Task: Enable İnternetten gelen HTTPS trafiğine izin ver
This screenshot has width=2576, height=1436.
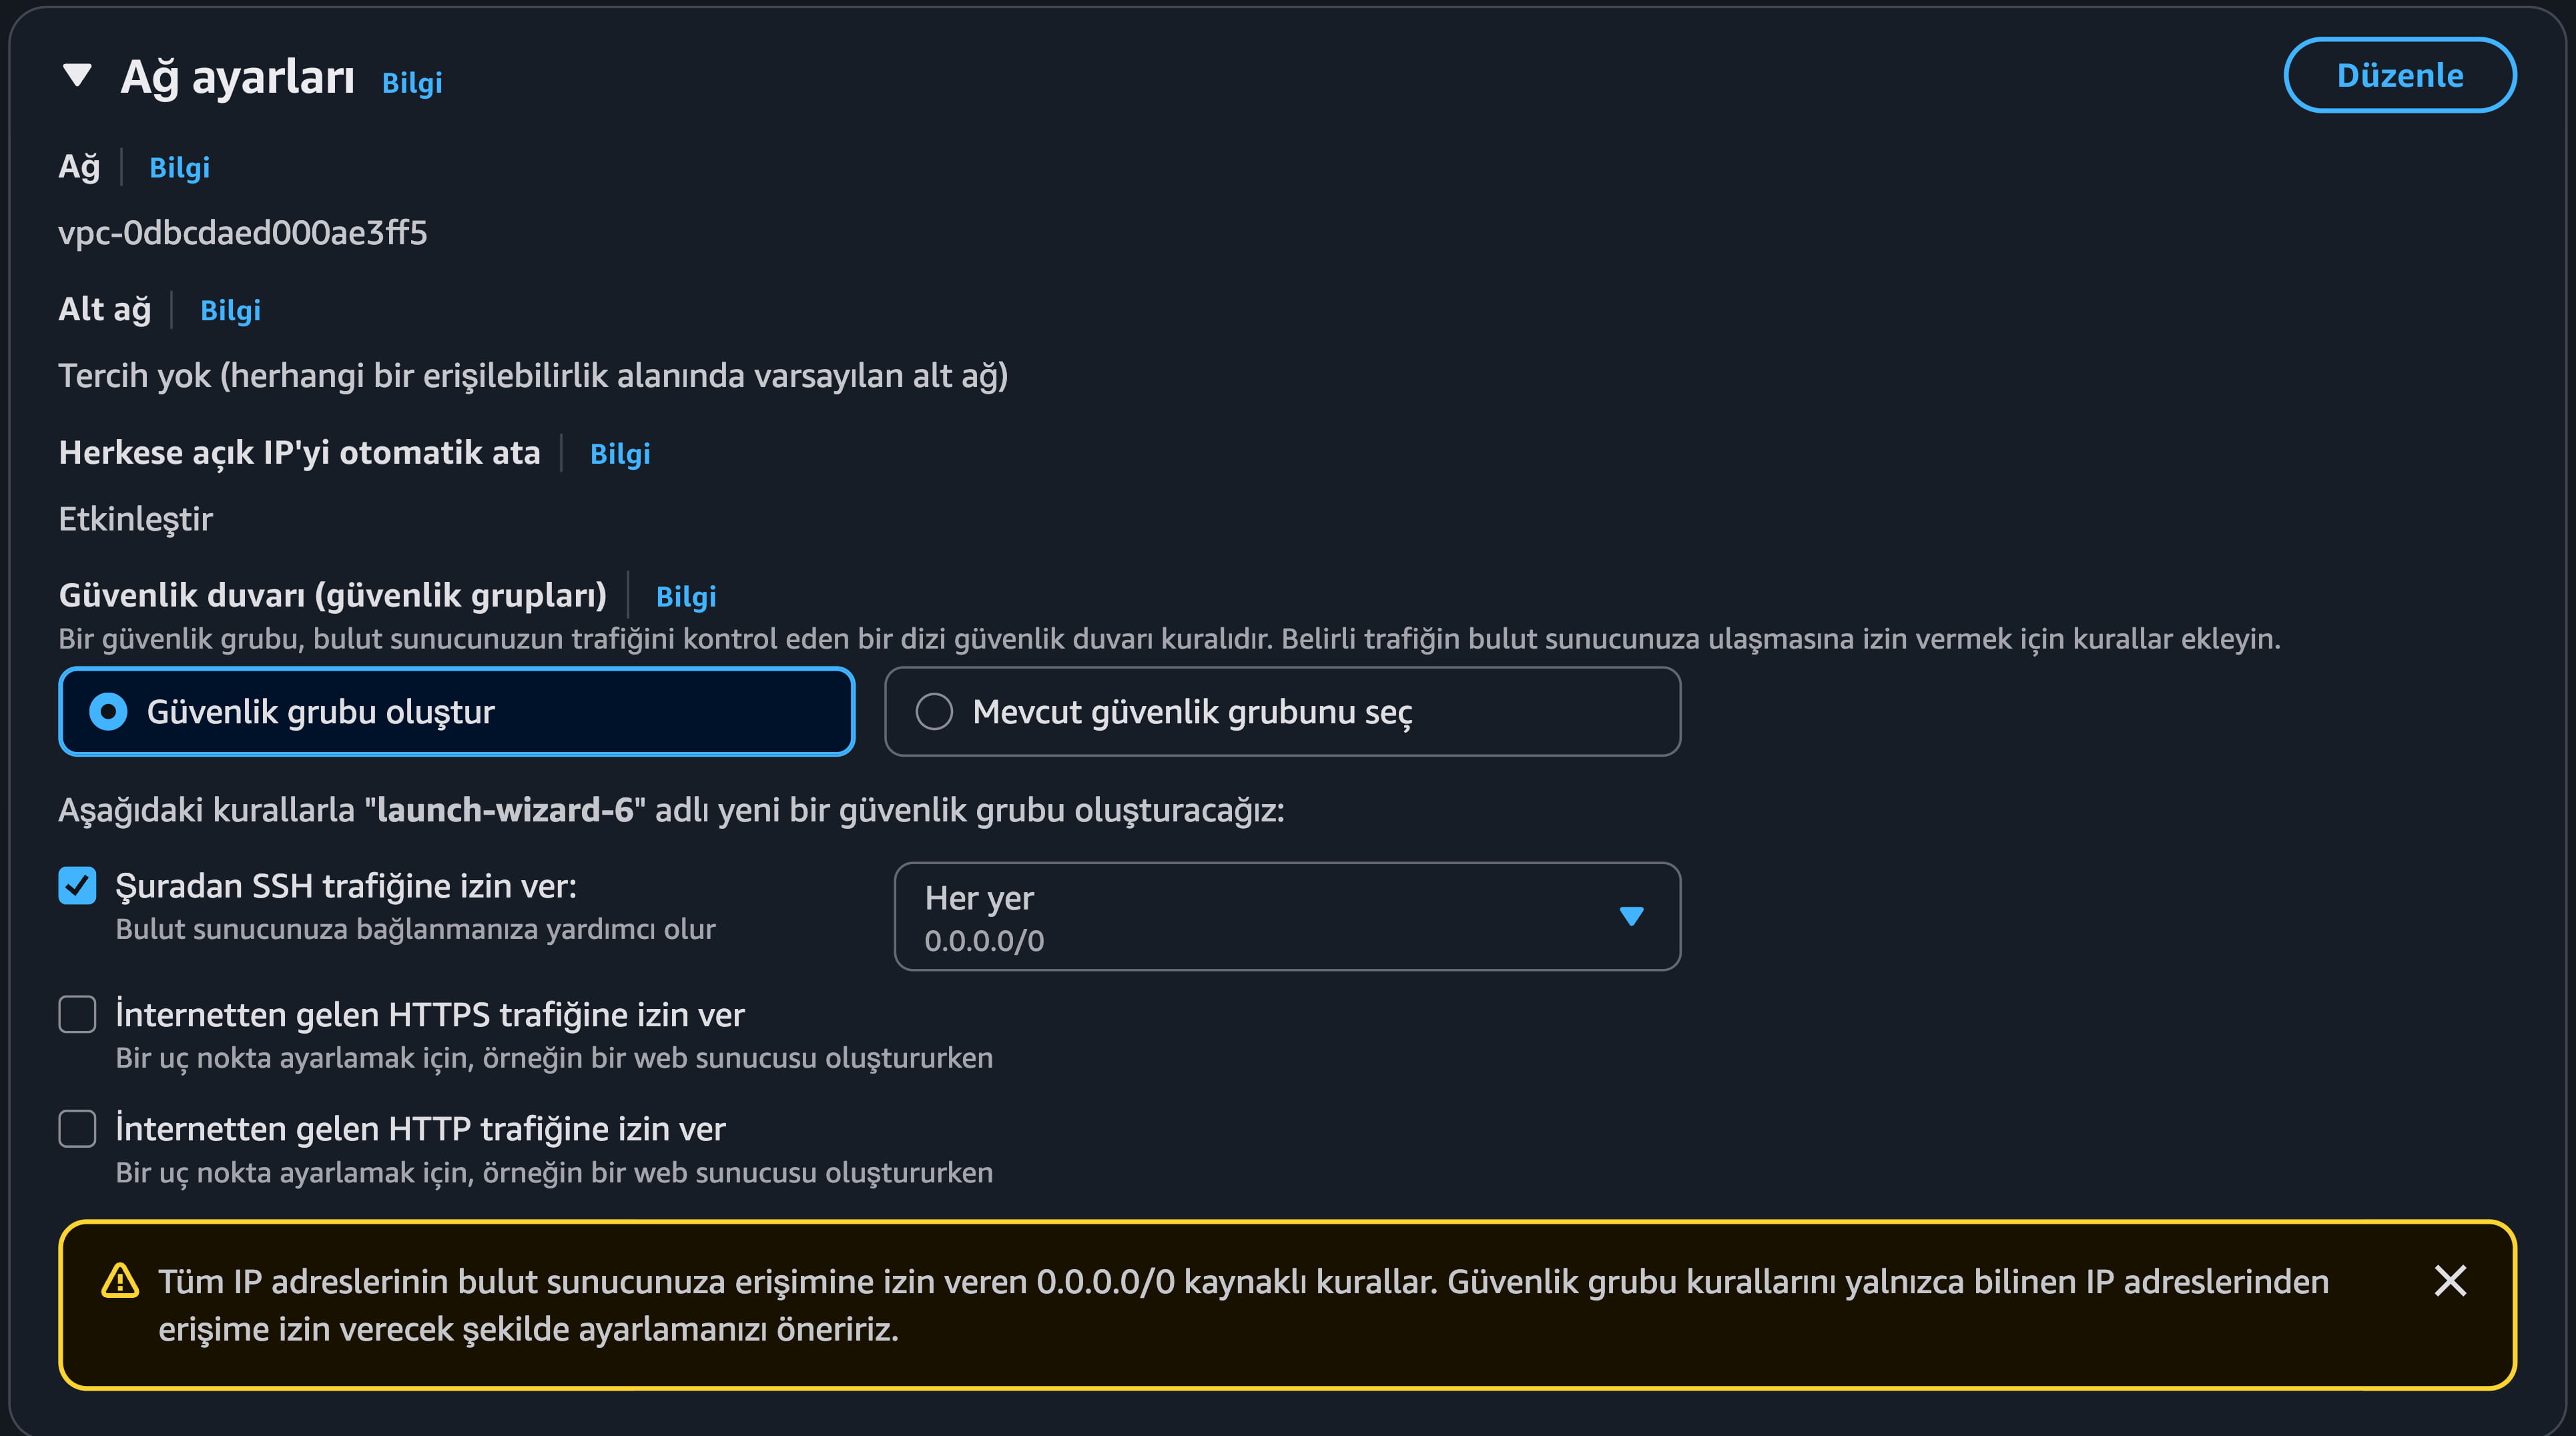Action: 77,1014
